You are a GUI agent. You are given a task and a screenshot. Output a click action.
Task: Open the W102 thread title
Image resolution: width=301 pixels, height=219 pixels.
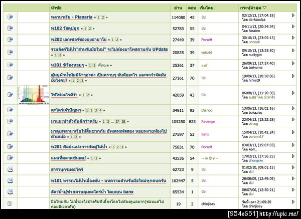65,28
